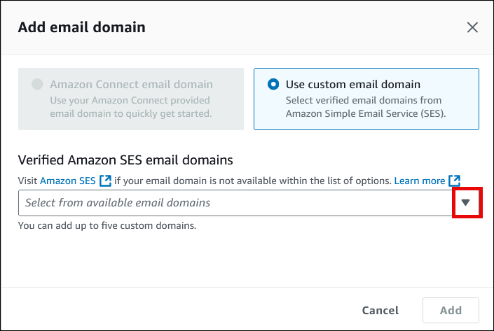494x331 pixels.
Task: Open the Learn more link
Action: 419,181
